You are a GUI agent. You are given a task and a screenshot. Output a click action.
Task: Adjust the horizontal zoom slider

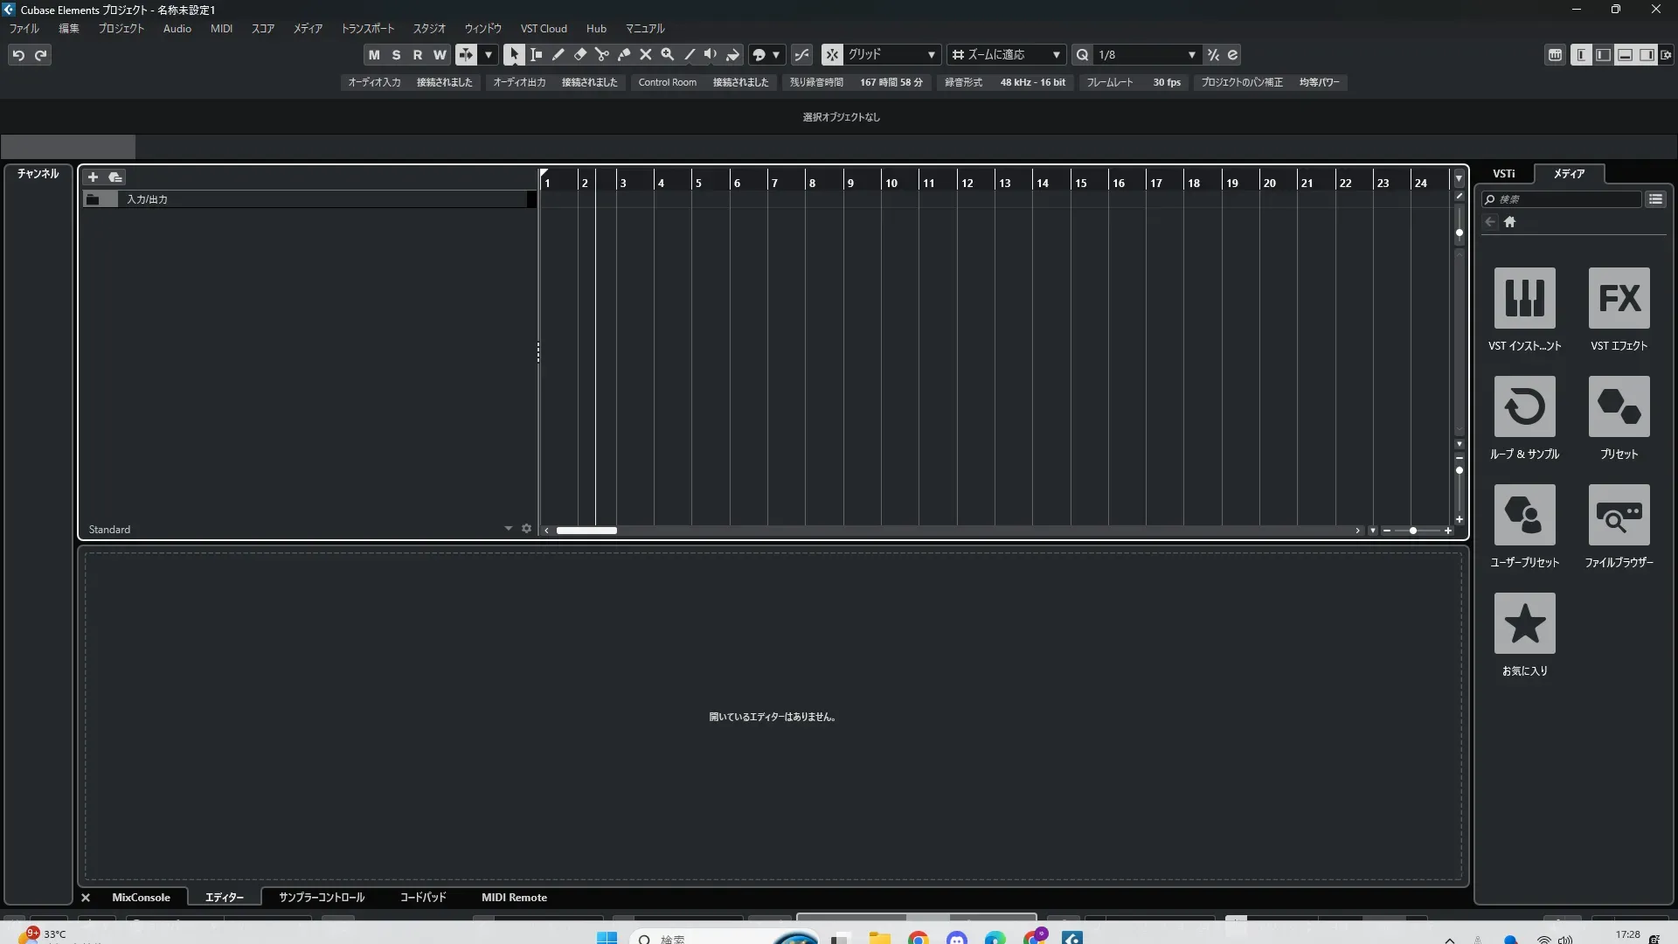(x=1413, y=531)
